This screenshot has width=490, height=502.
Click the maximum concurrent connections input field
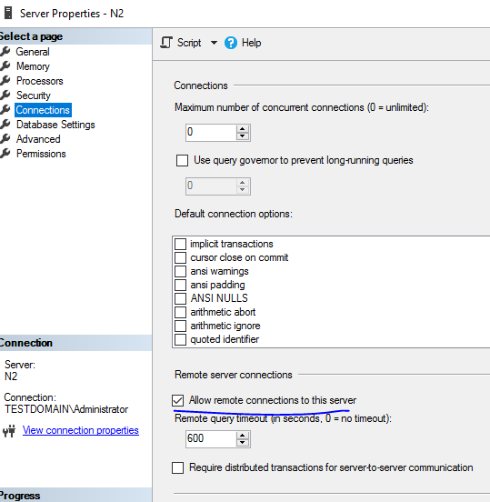211,133
